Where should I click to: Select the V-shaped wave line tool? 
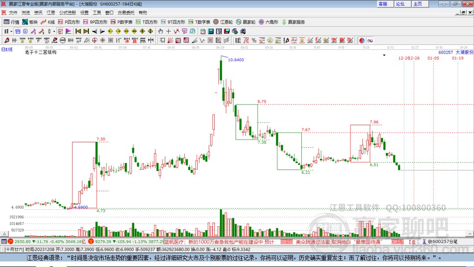click(202, 40)
